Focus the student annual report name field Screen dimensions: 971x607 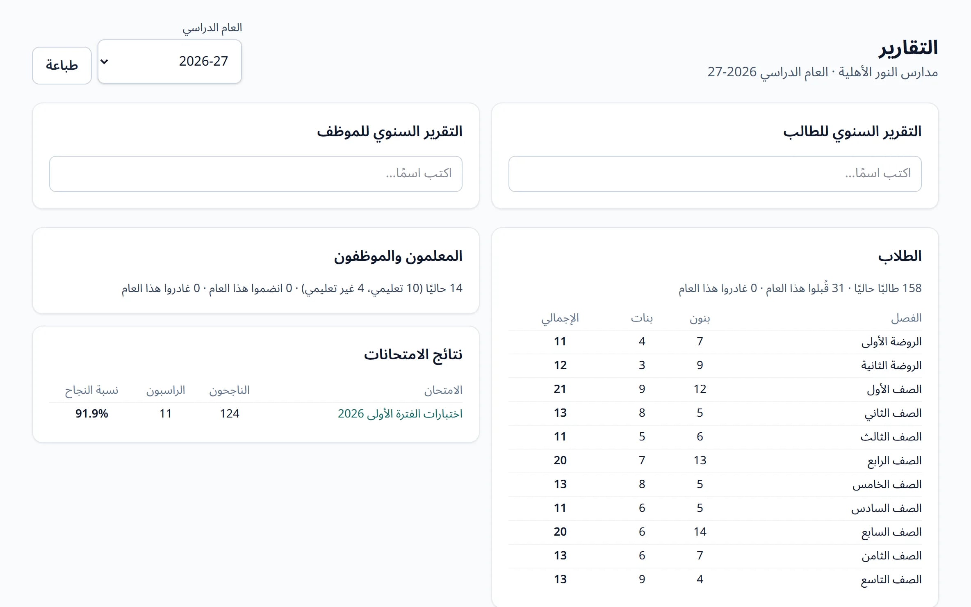[715, 173]
